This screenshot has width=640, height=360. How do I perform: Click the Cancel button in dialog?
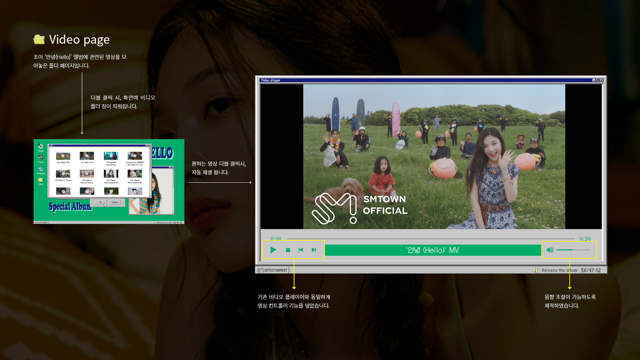(x=114, y=202)
